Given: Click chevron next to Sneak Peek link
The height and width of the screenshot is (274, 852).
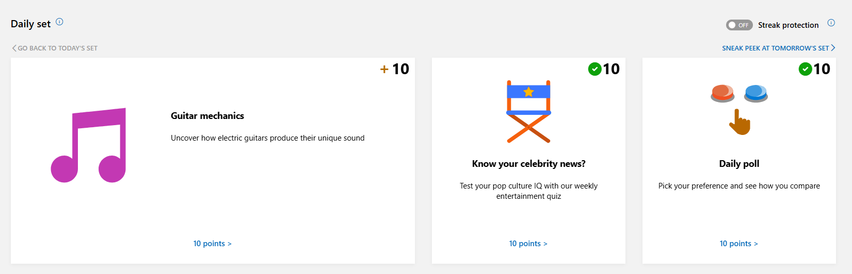Looking at the screenshot, I should [833, 48].
